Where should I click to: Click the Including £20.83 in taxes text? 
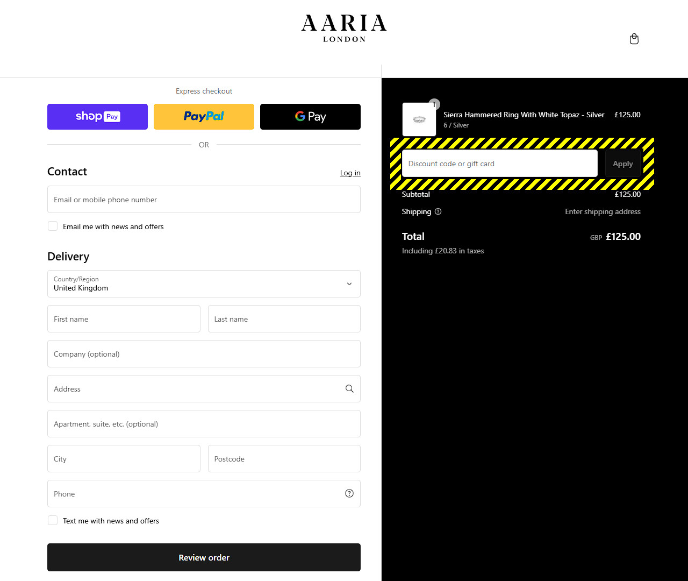(443, 251)
